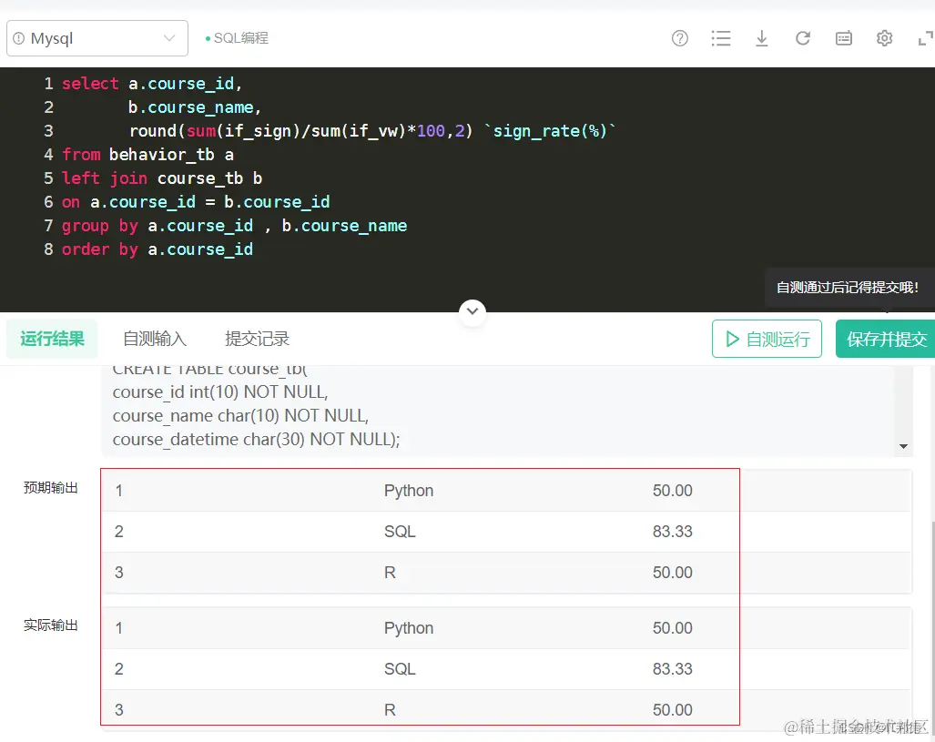The width and height of the screenshot is (935, 742).
Task: Open the Mysql language dropdown
Action: coord(97,38)
